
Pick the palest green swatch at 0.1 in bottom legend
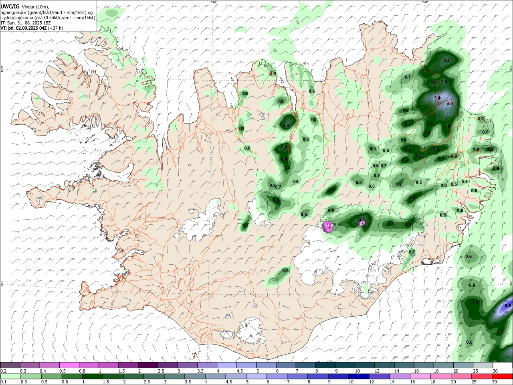(x=10, y=377)
